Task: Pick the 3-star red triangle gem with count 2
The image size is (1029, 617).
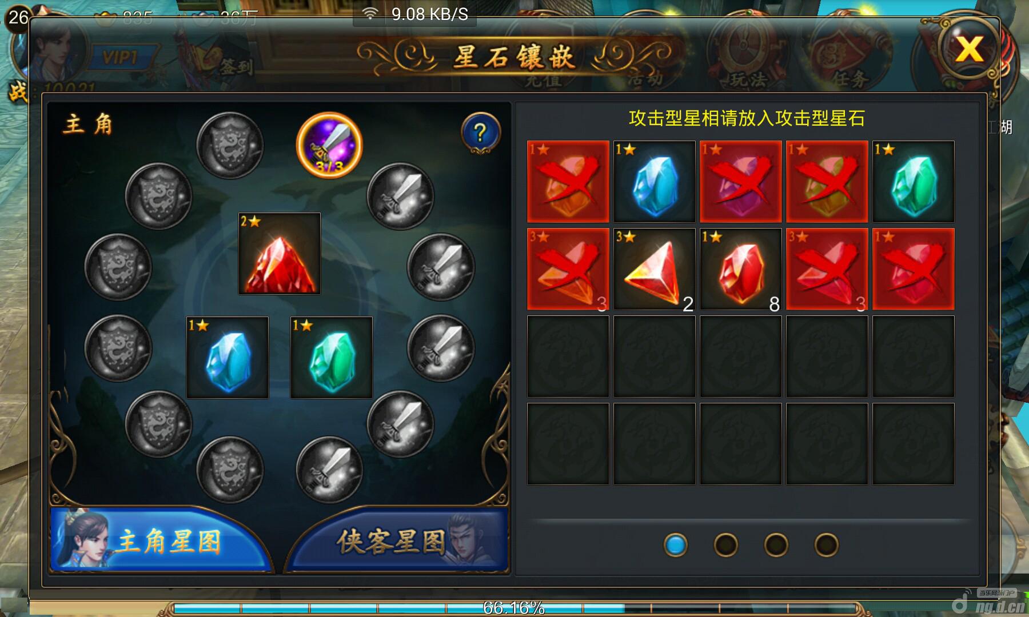Action: pos(654,270)
